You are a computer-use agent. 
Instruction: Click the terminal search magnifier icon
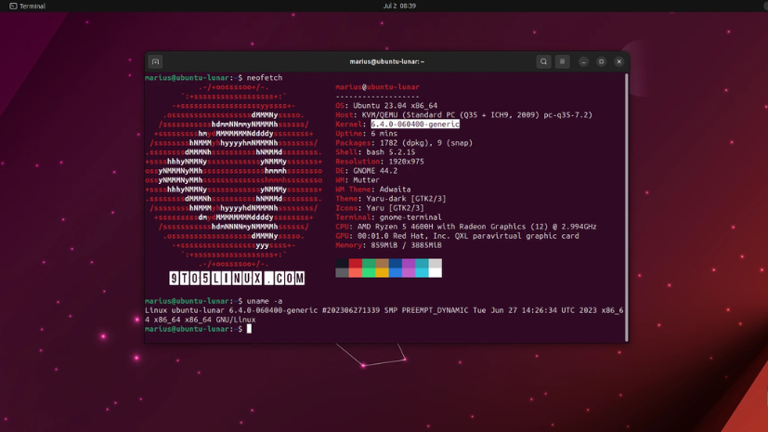pyautogui.click(x=543, y=62)
